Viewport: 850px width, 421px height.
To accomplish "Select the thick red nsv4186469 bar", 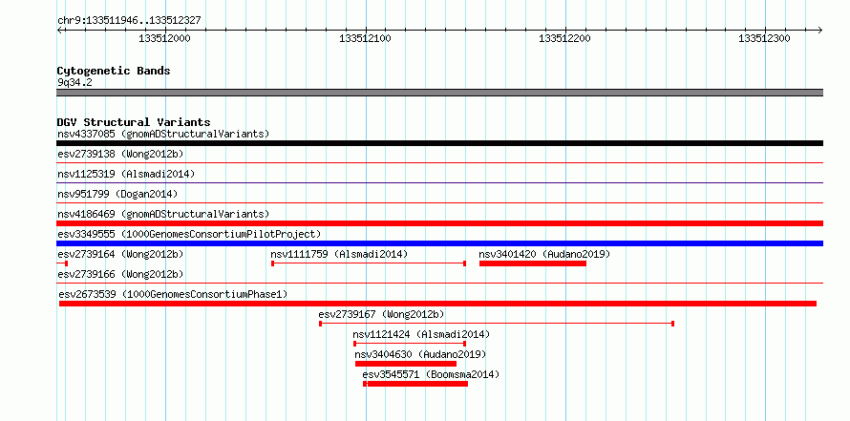I will click(x=439, y=223).
